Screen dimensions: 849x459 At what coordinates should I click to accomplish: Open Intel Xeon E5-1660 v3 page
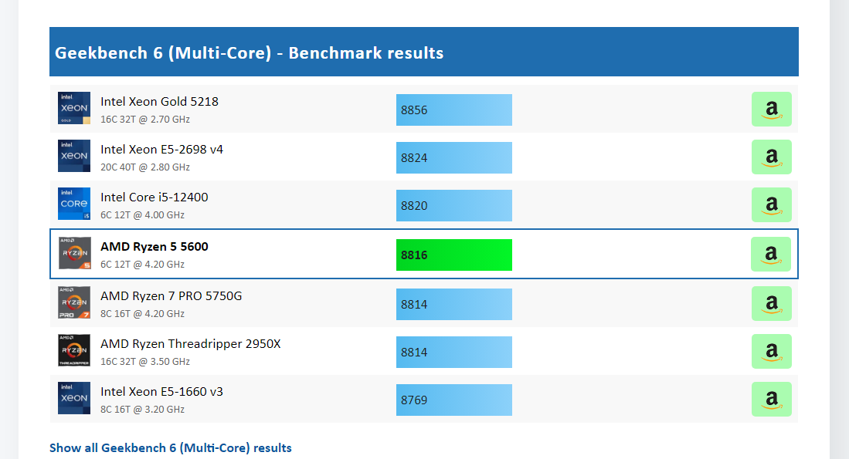161,392
